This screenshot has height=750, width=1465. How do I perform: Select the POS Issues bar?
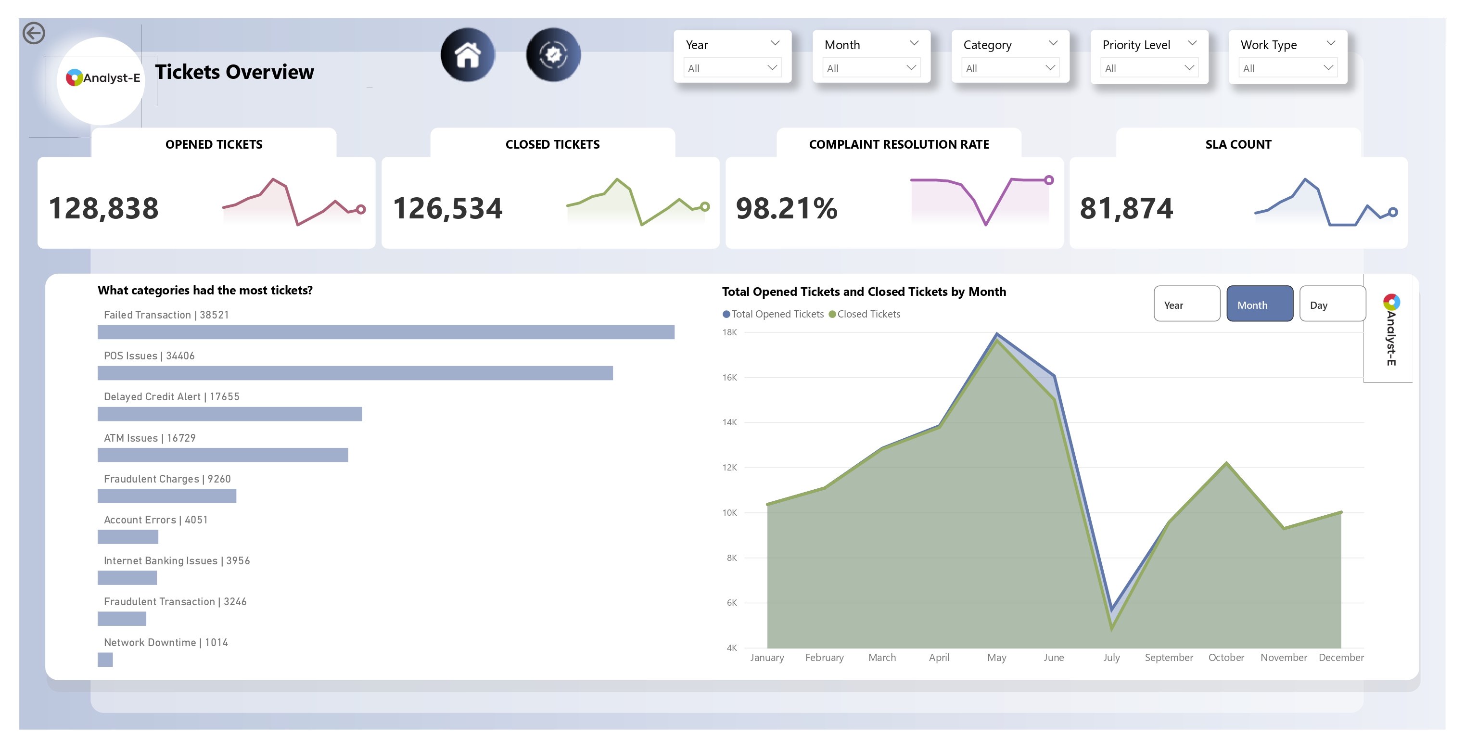coord(355,373)
